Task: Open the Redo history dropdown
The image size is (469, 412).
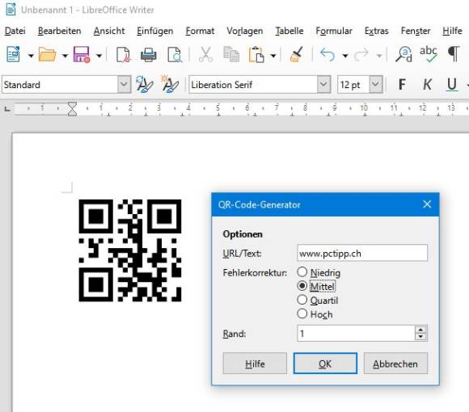Action: pyautogui.click(x=379, y=55)
